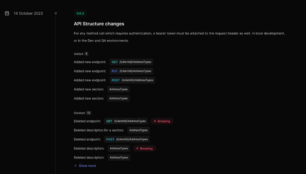
Task: Click the API Structure changes heading
Action: click(99, 24)
